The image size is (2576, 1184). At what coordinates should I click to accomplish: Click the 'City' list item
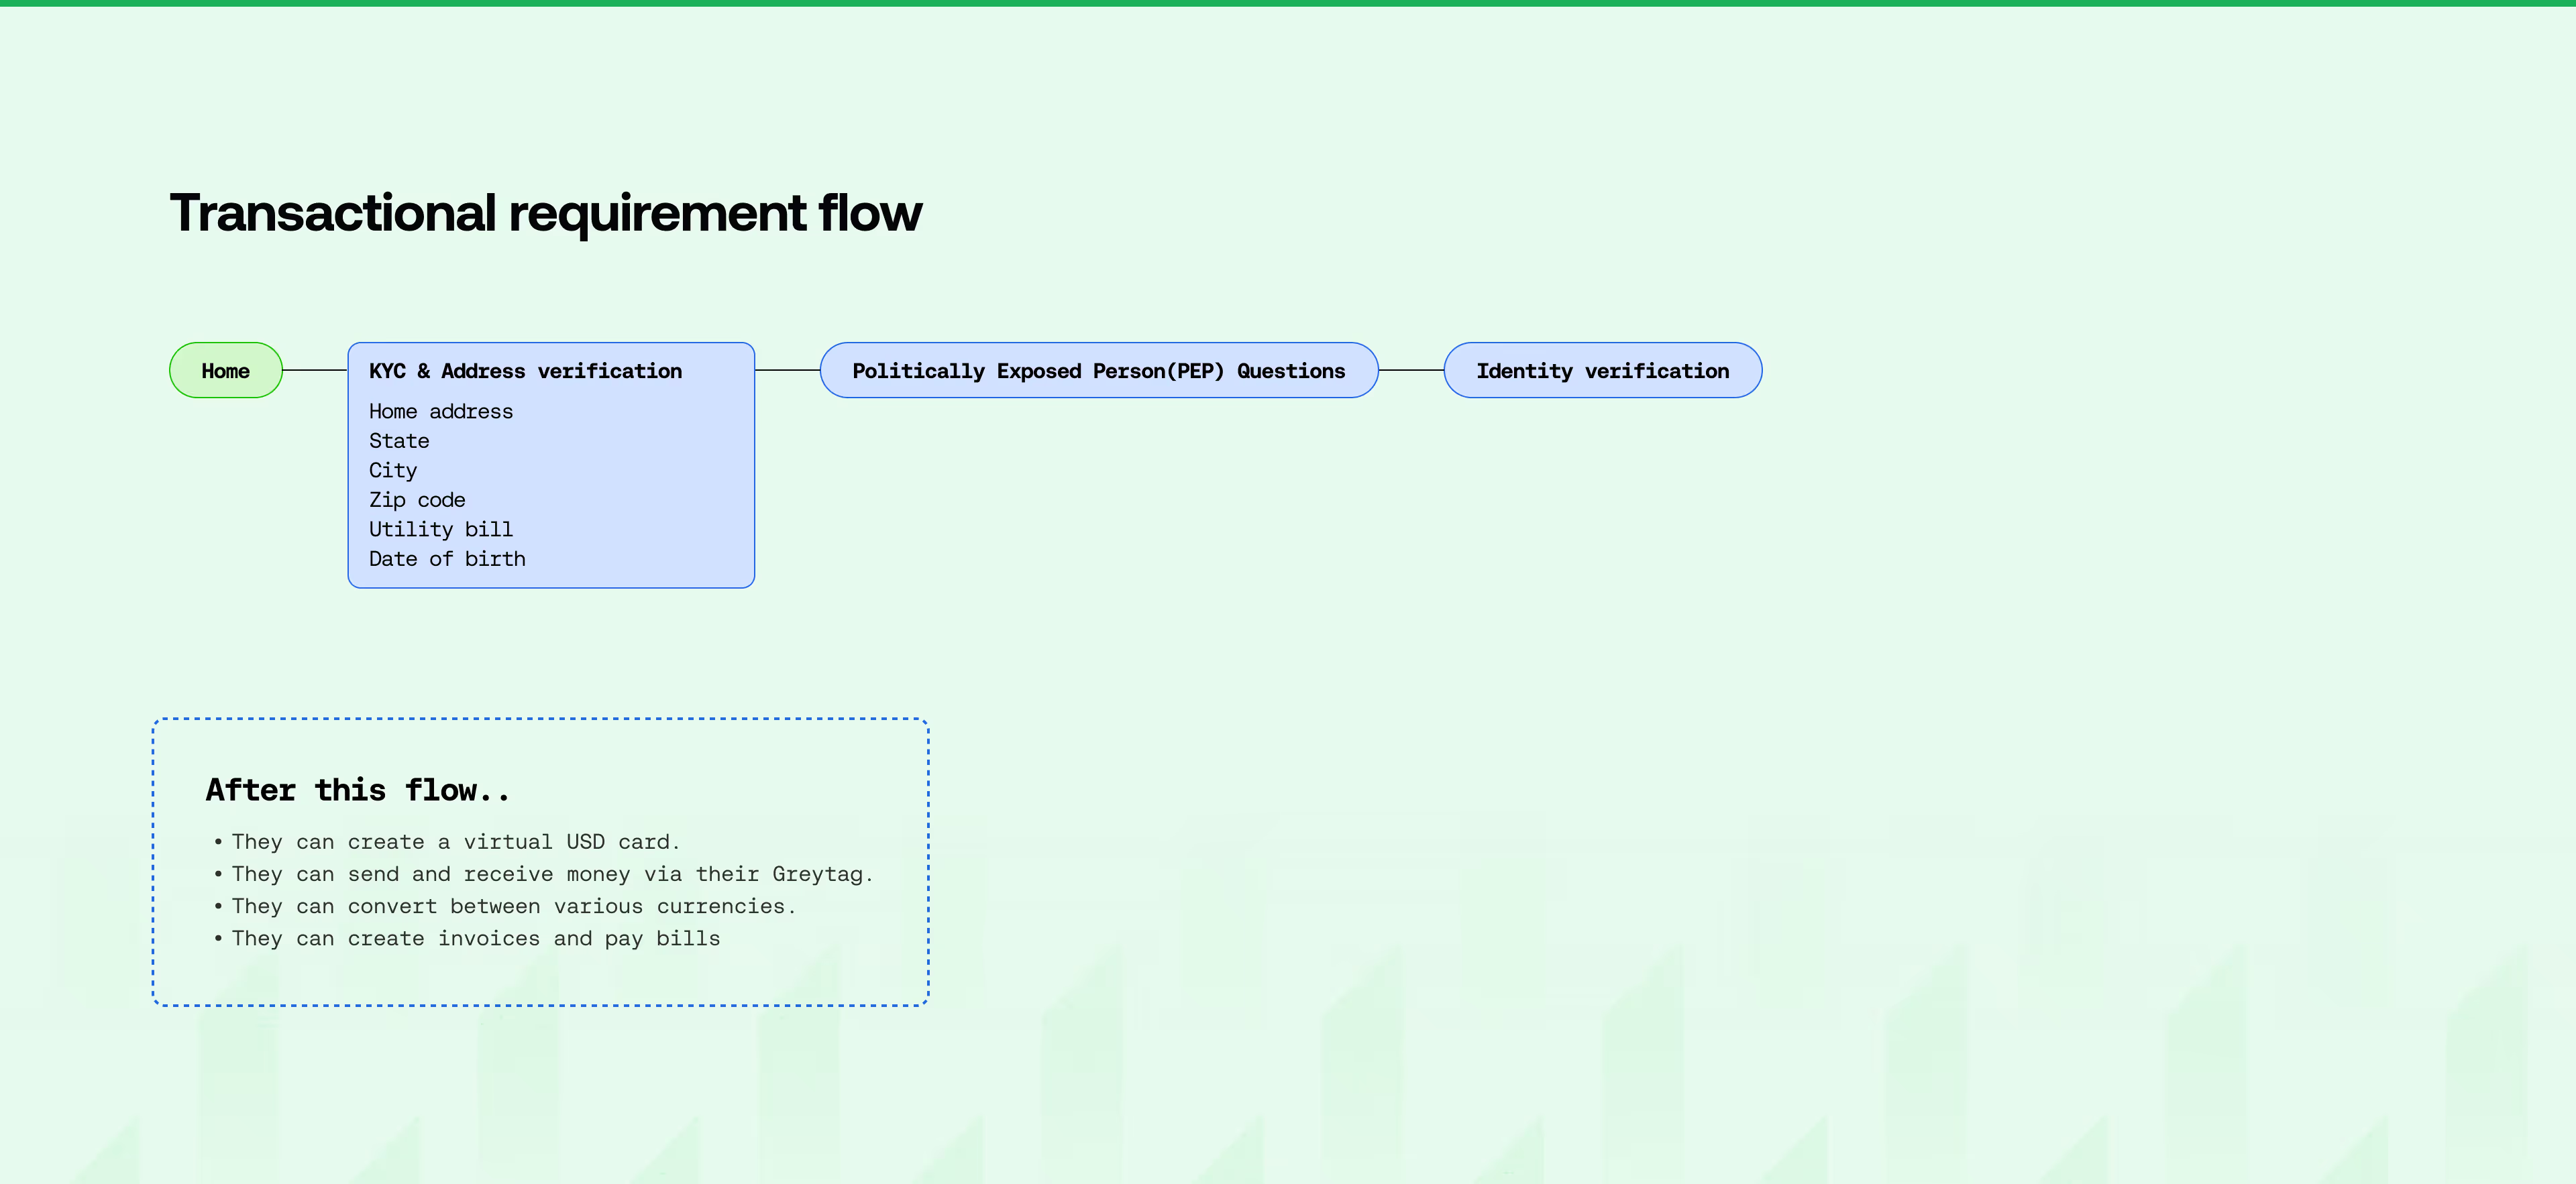click(393, 471)
